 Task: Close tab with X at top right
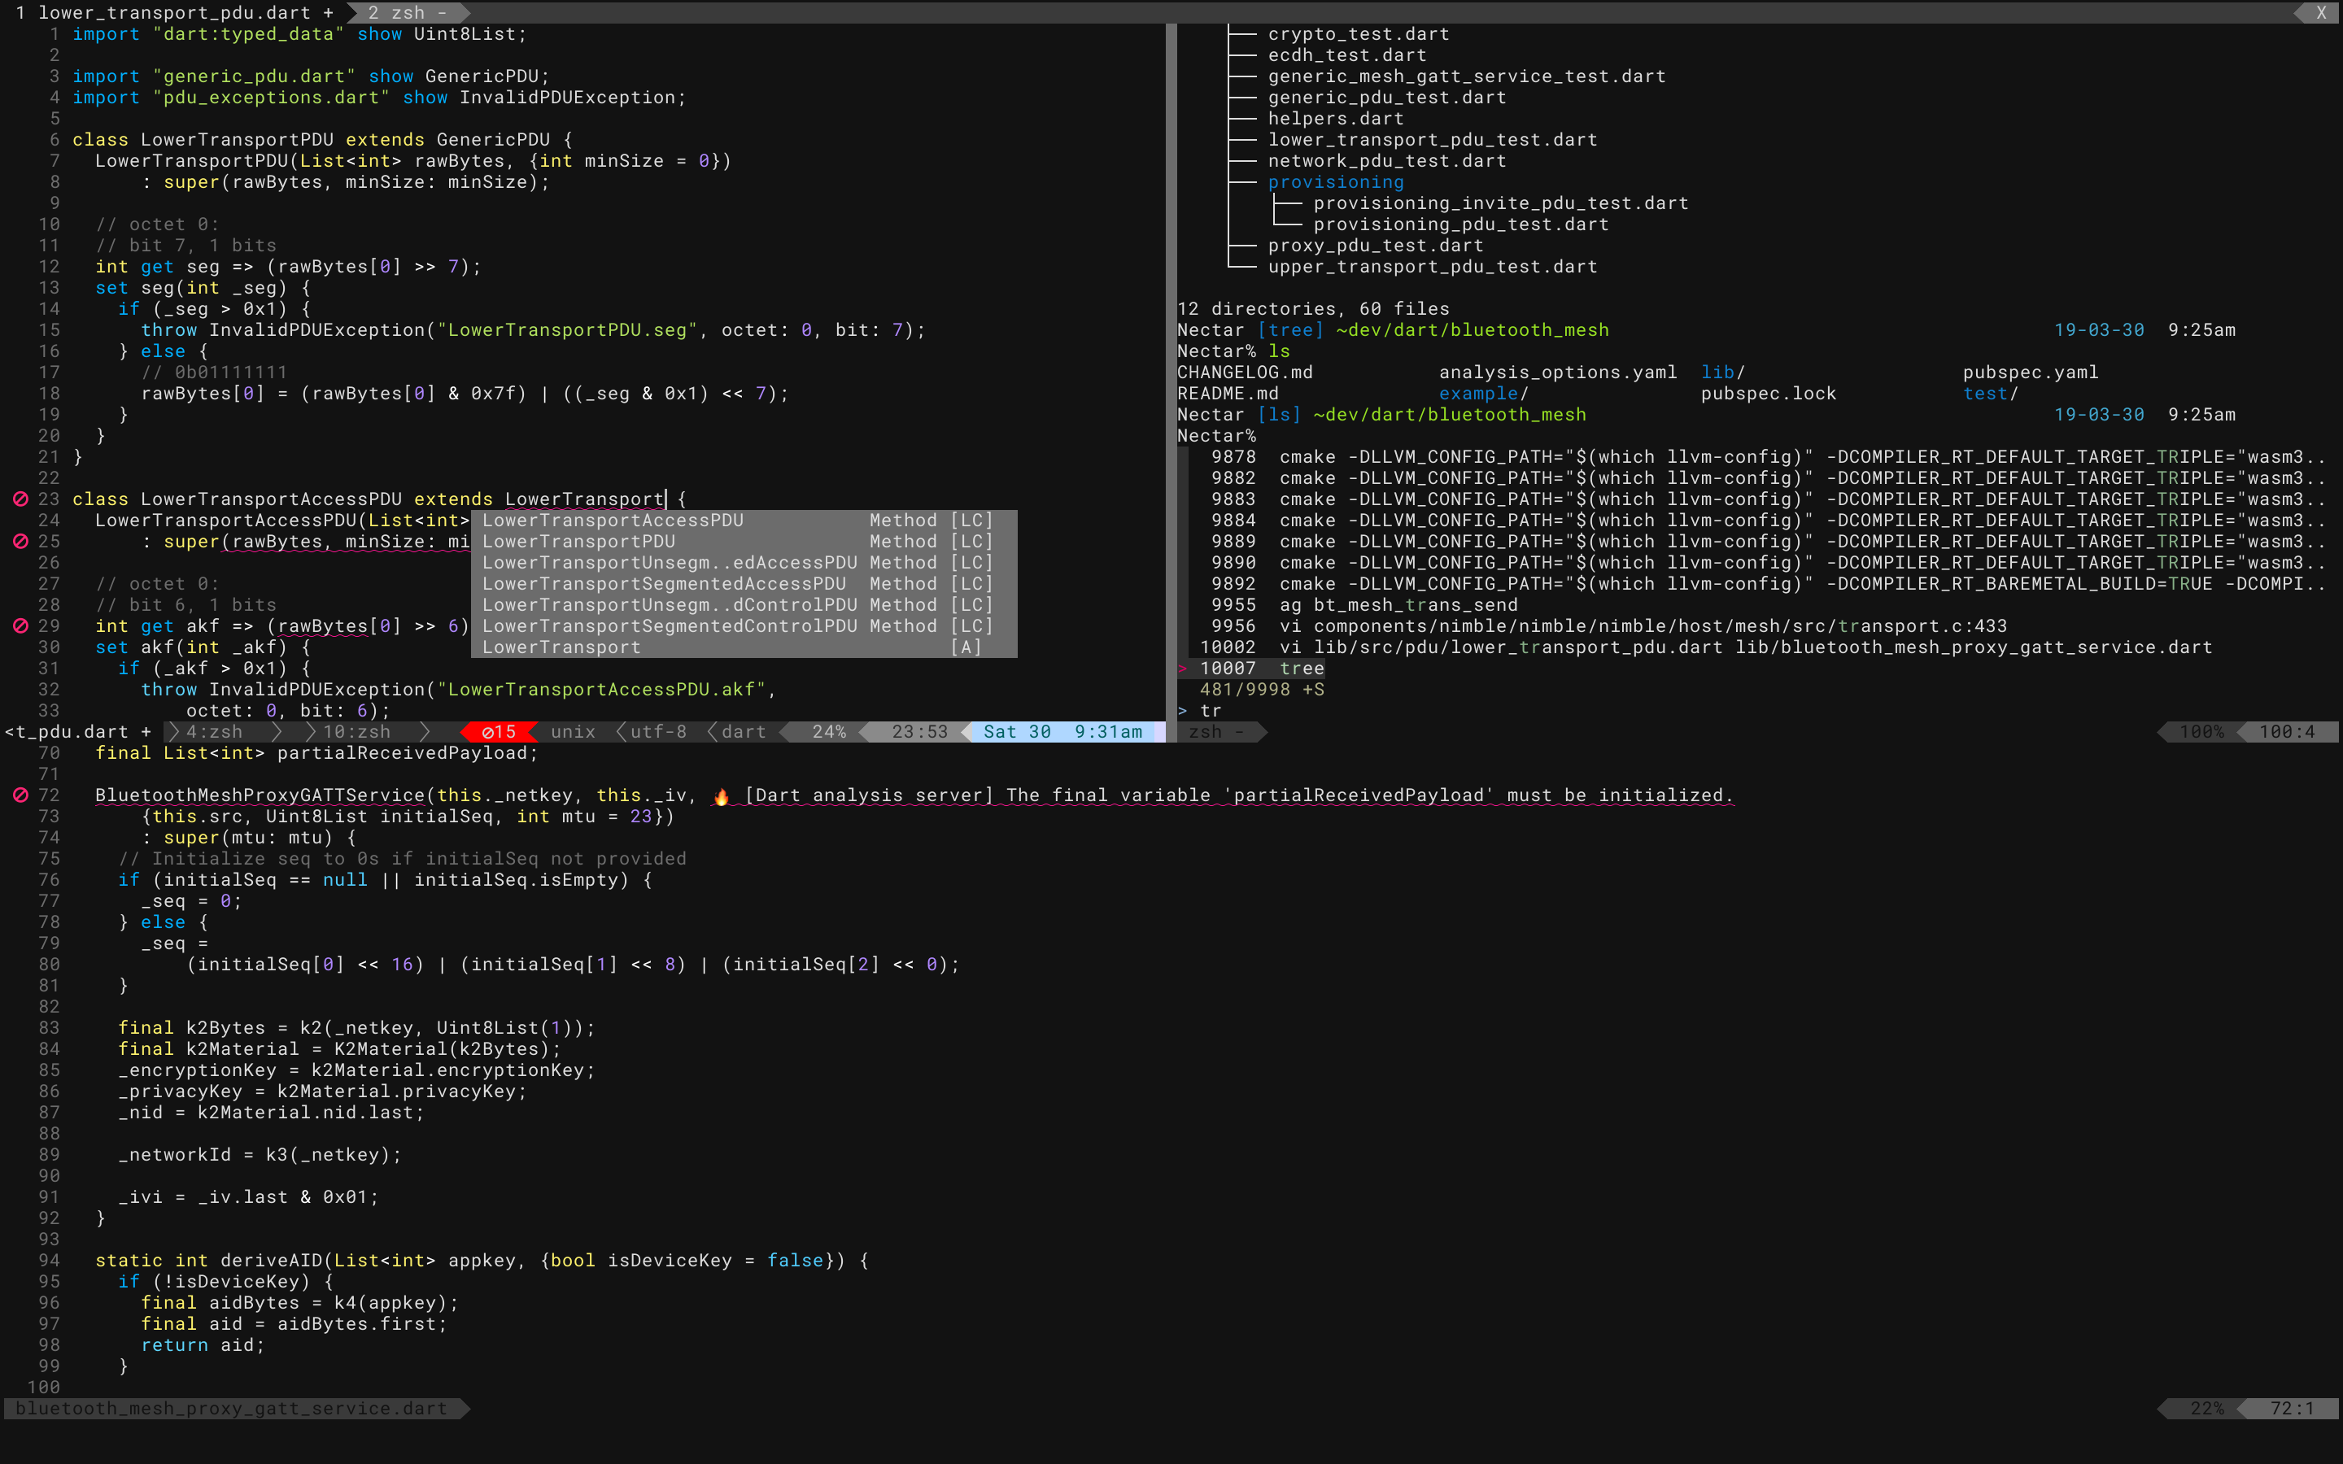click(x=2321, y=12)
